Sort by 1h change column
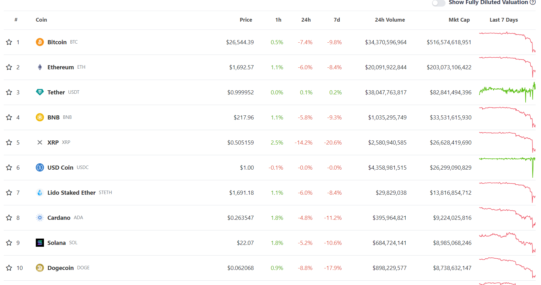 coord(278,20)
